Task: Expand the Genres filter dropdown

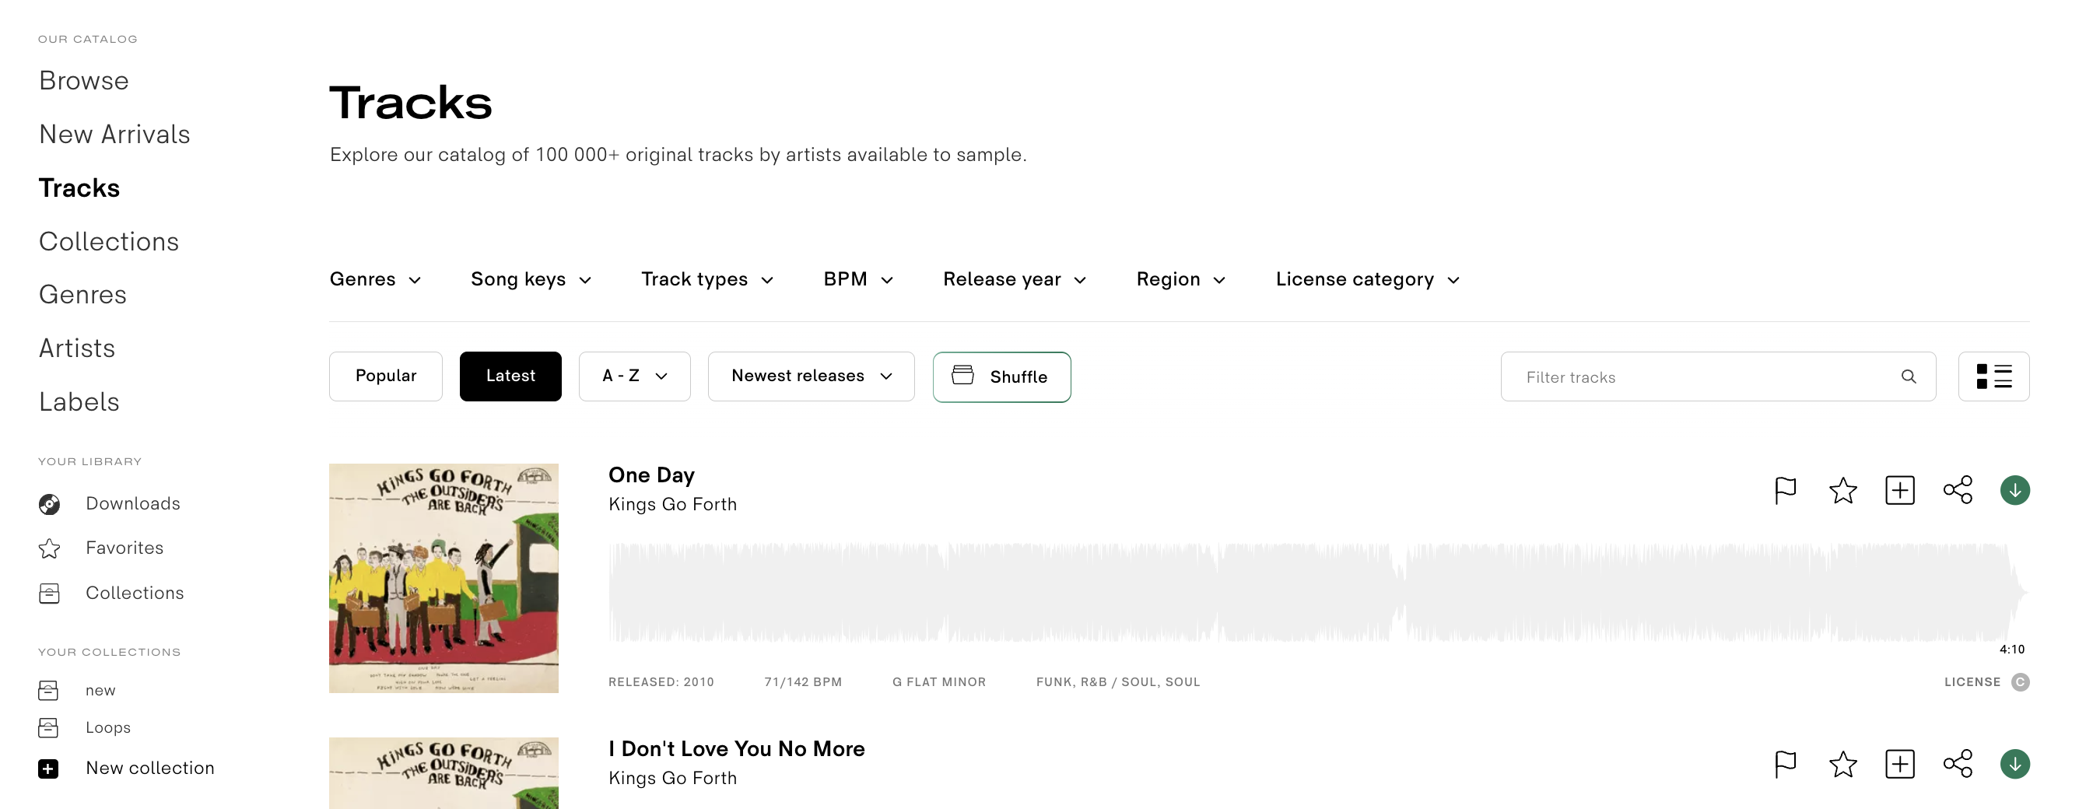Action: click(x=375, y=279)
